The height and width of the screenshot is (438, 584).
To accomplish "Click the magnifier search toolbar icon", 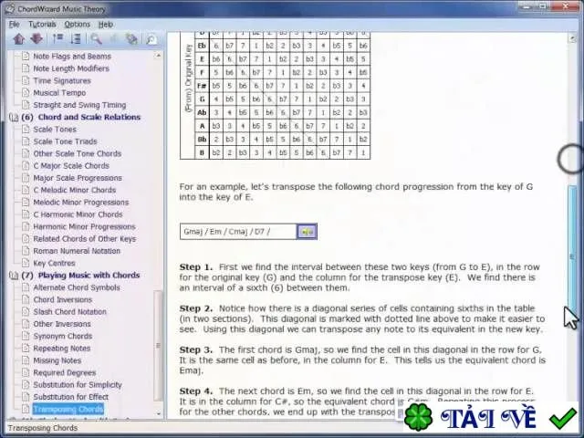I will tap(97, 38).
